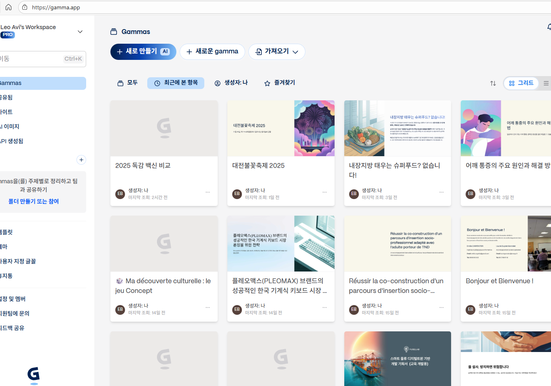Click the 새로 만들기 AI button
The height and width of the screenshot is (386, 551).
coord(143,52)
